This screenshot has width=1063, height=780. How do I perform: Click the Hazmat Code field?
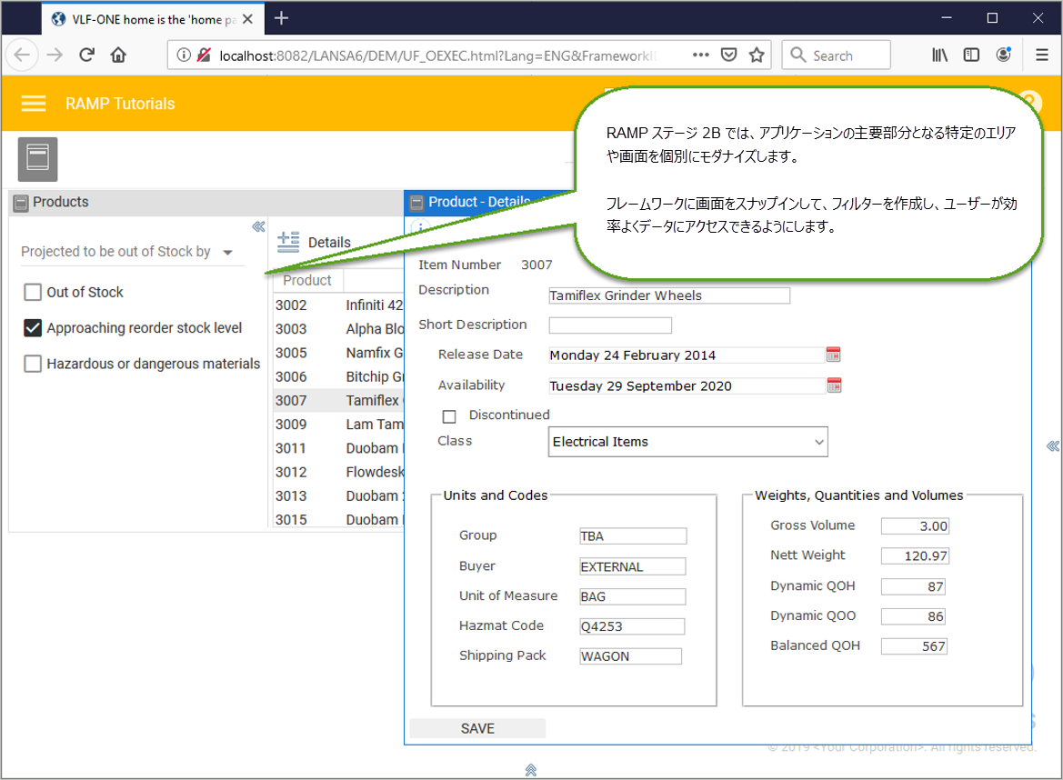632,626
